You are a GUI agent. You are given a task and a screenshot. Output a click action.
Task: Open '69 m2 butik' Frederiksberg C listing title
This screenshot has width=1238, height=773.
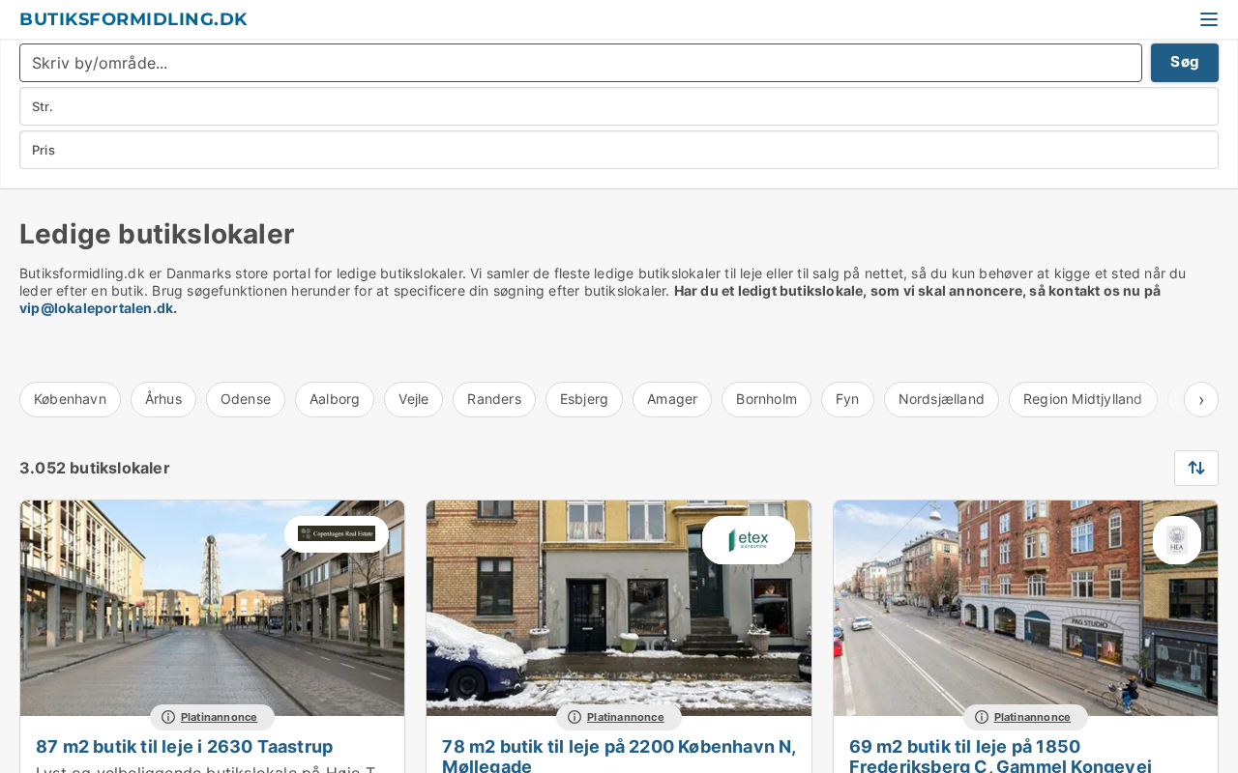coord(1000,756)
